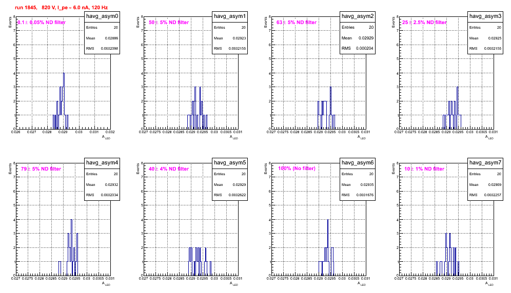Select the havg_asym1 histogram title
The height and width of the screenshot is (293, 511).
(x=230, y=16)
